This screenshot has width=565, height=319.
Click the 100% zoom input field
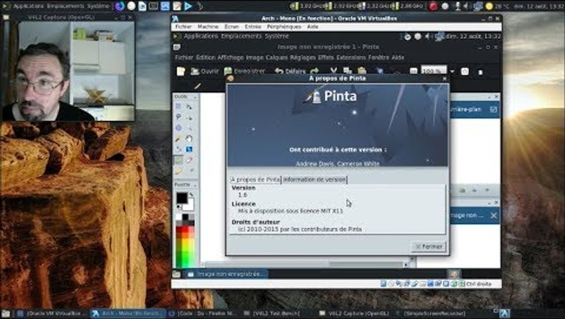coord(434,71)
